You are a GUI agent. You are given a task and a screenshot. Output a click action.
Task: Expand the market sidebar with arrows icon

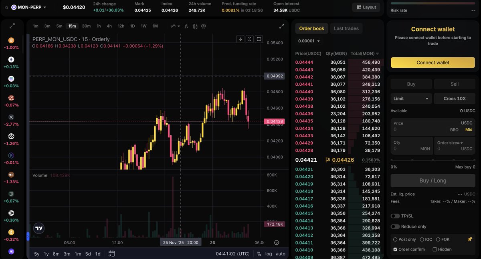12,26
